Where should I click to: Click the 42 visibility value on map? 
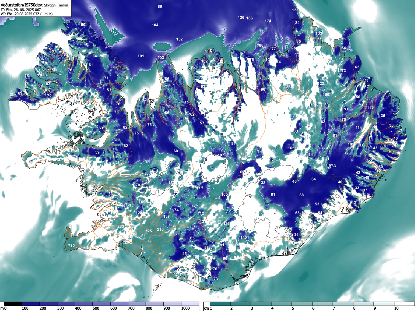point(358,173)
